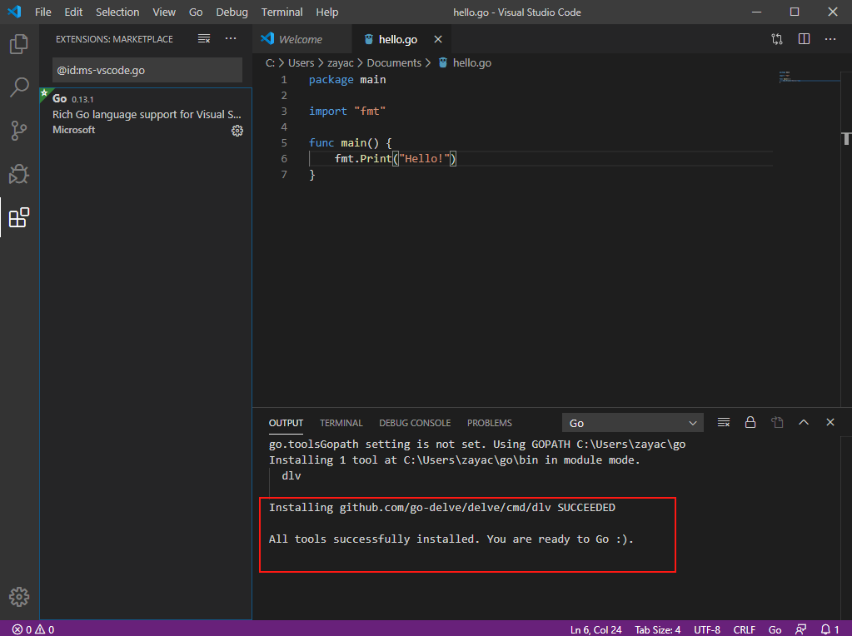
Task: Click the editor minimap
Action: [809, 77]
